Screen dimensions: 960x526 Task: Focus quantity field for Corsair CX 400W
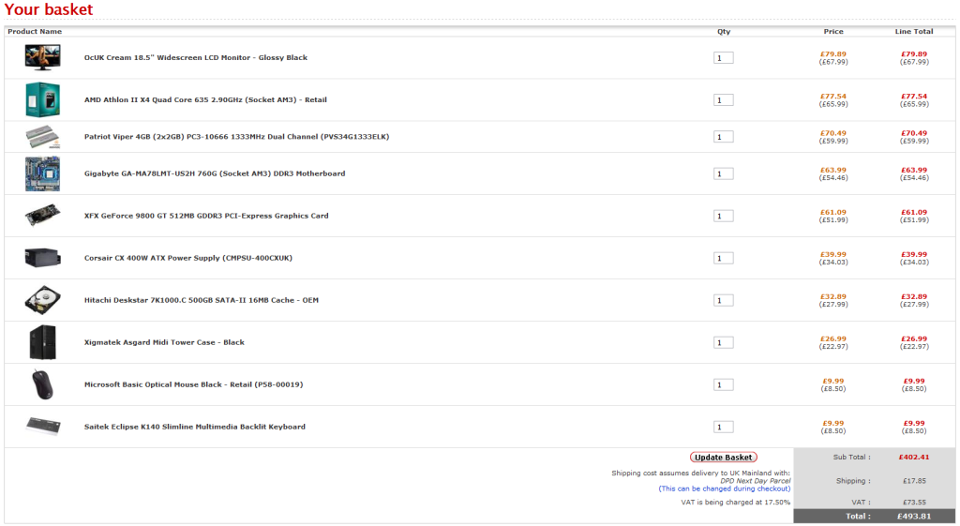click(723, 259)
